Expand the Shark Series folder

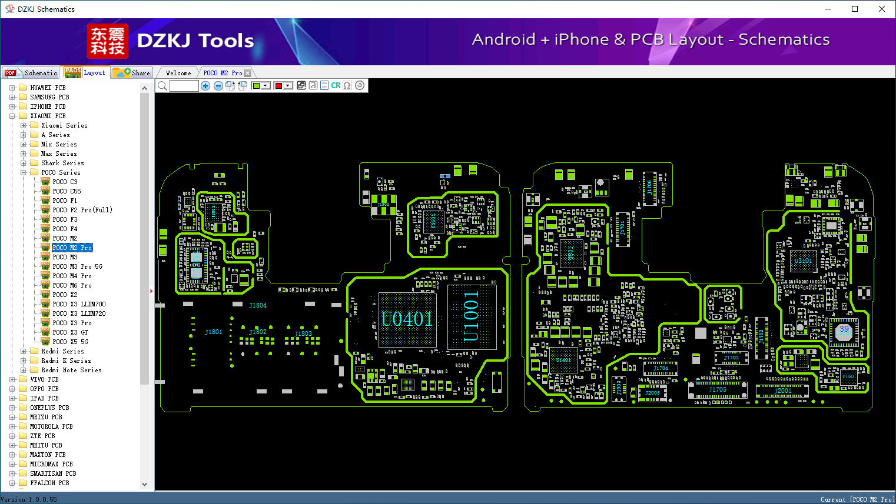pos(23,163)
